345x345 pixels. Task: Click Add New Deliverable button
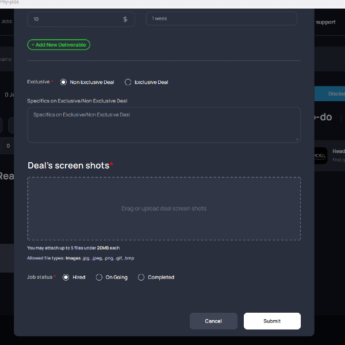click(59, 45)
